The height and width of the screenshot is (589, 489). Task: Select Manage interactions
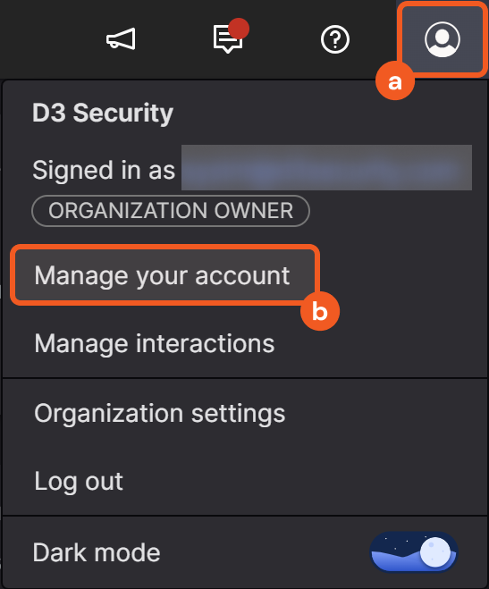155,343
